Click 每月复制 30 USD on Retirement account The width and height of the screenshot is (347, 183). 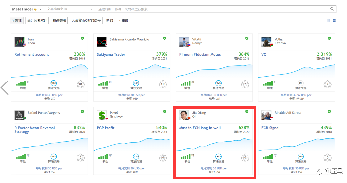pyautogui.click(x=49, y=95)
